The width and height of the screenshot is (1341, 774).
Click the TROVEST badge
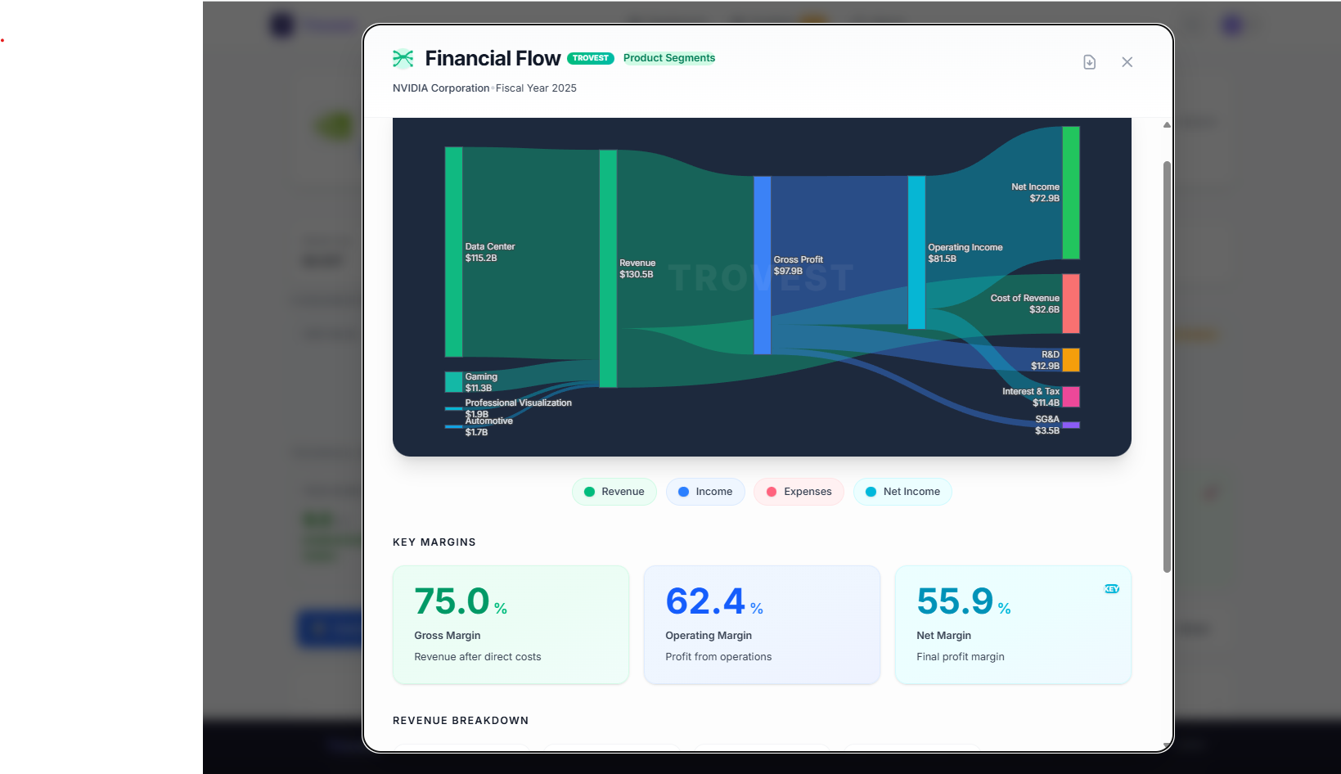tap(591, 58)
